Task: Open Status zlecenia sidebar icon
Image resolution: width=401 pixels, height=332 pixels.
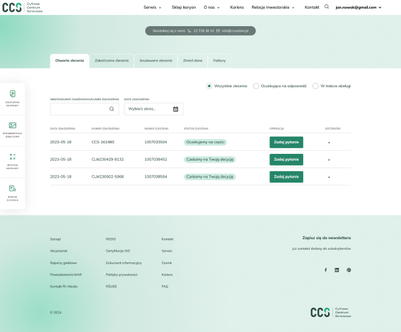Action: (x=12, y=189)
